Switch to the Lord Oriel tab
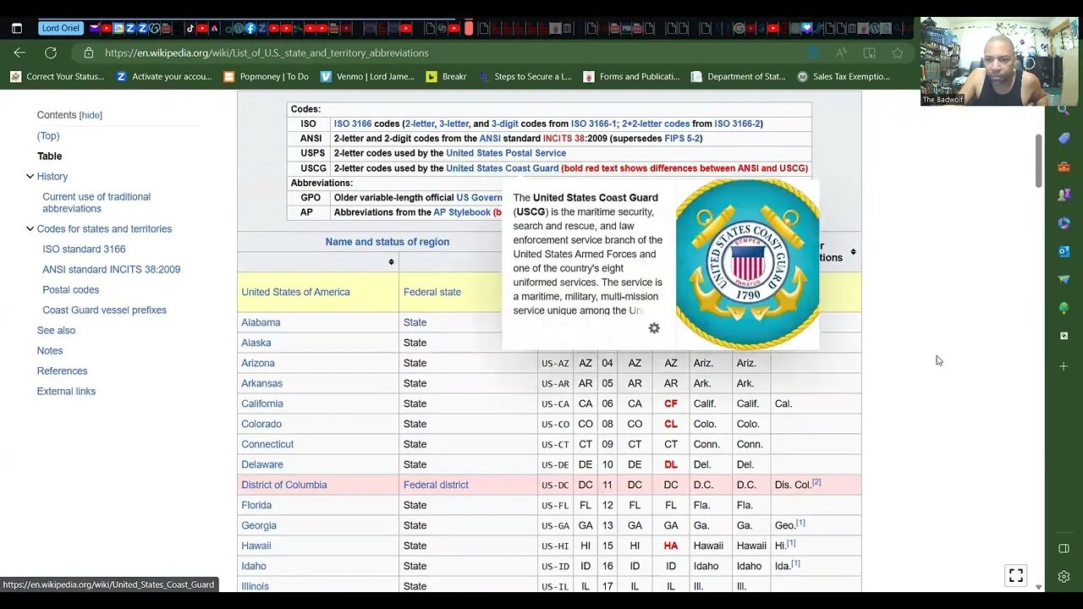This screenshot has height=609, width=1083. tap(61, 28)
